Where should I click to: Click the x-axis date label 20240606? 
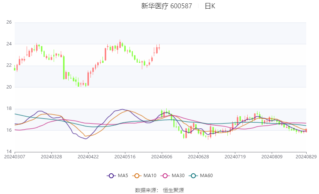coord(162,157)
